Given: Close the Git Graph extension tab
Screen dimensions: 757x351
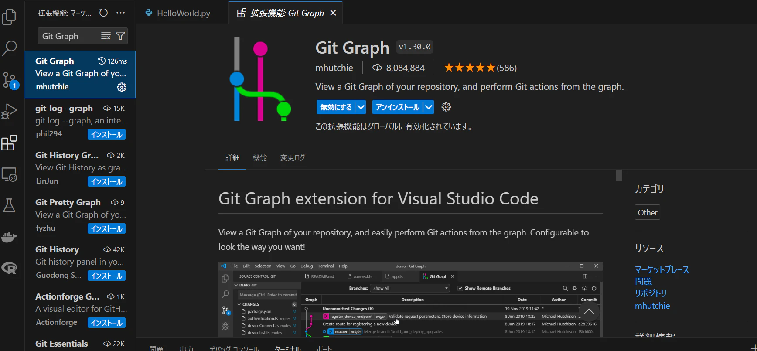Looking at the screenshot, I should 333,13.
